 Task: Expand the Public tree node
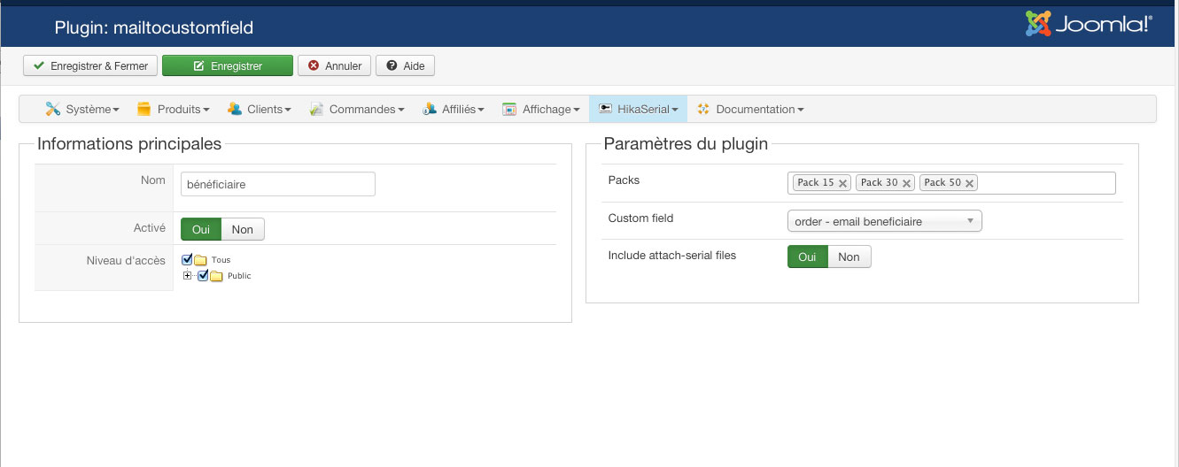[187, 276]
